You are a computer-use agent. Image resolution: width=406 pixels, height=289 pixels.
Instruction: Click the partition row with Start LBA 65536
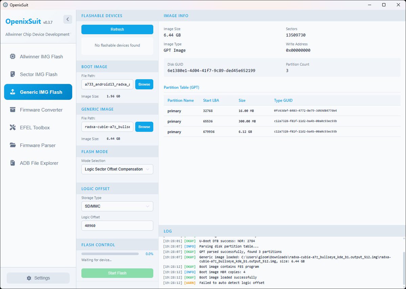pyautogui.click(x=282, y=121)
